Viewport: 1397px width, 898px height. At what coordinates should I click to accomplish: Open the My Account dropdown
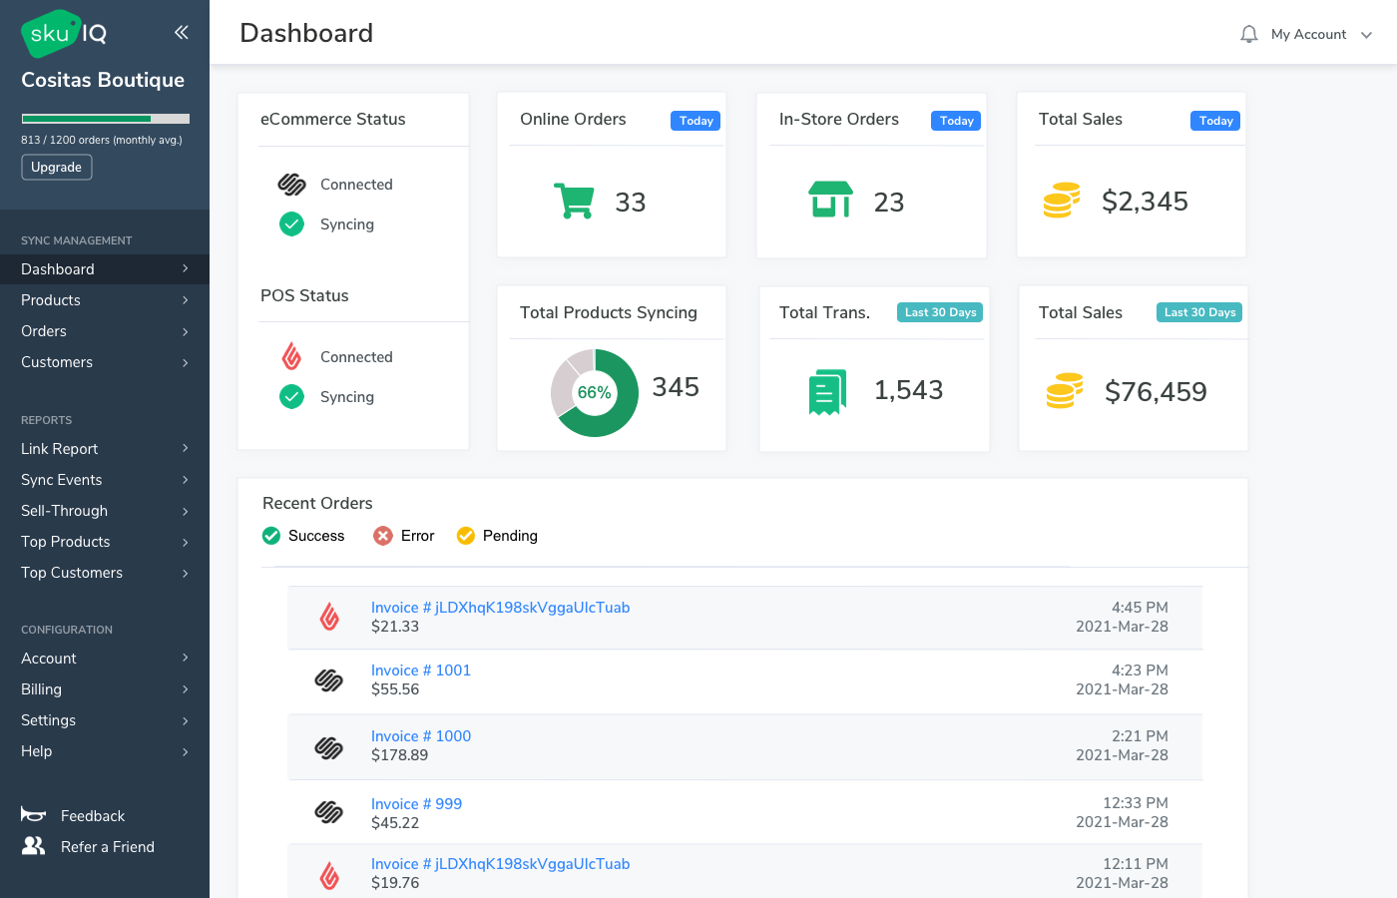click(x=1320, y=34)
